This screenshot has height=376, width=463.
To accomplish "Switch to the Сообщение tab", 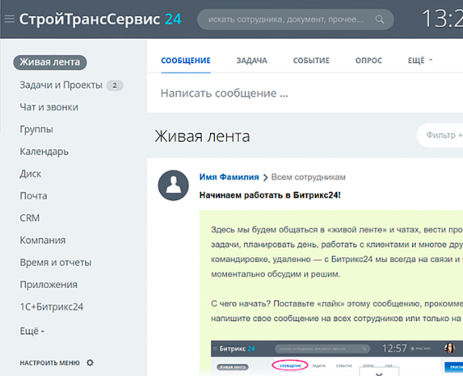I will pos(186,61).
